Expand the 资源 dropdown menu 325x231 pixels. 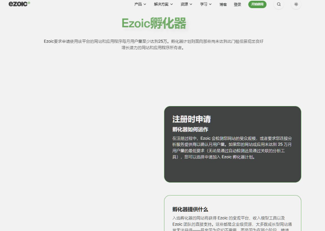click(186, 4)
